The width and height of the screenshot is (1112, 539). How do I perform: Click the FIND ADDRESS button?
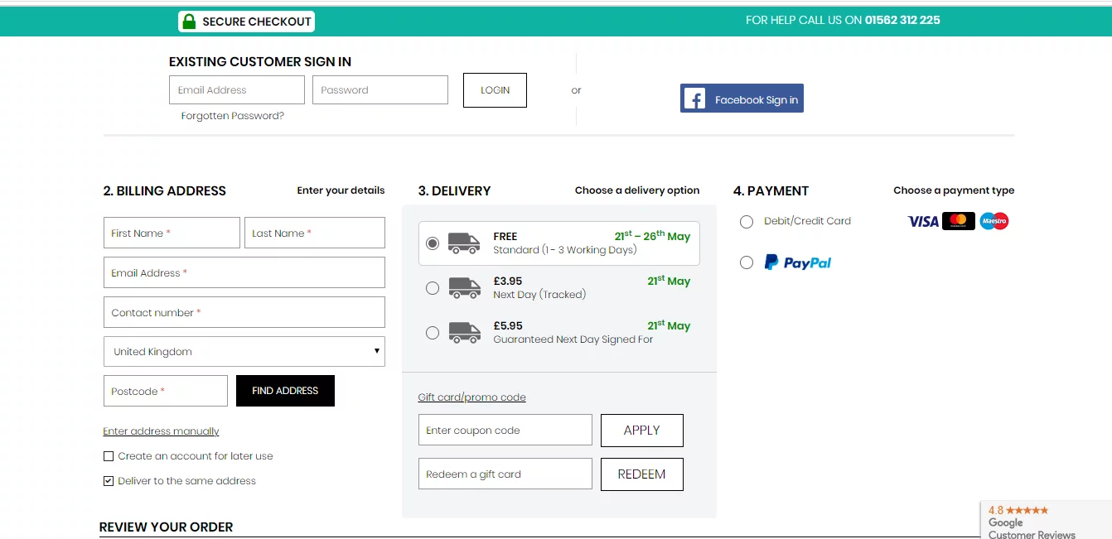click(285, 391)
